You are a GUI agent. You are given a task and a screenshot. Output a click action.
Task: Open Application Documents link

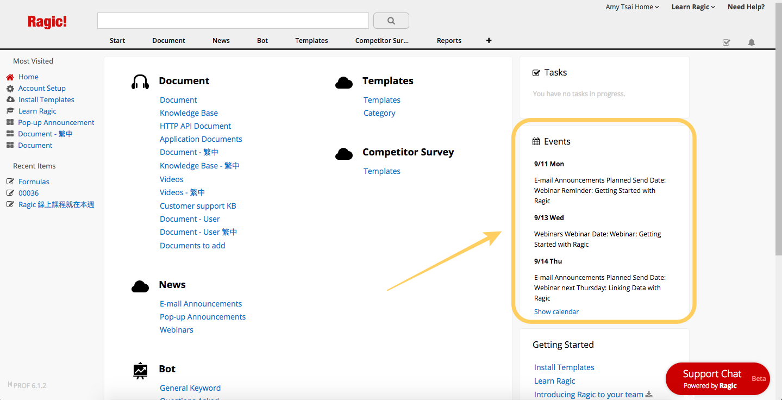(x=201, y=139)
